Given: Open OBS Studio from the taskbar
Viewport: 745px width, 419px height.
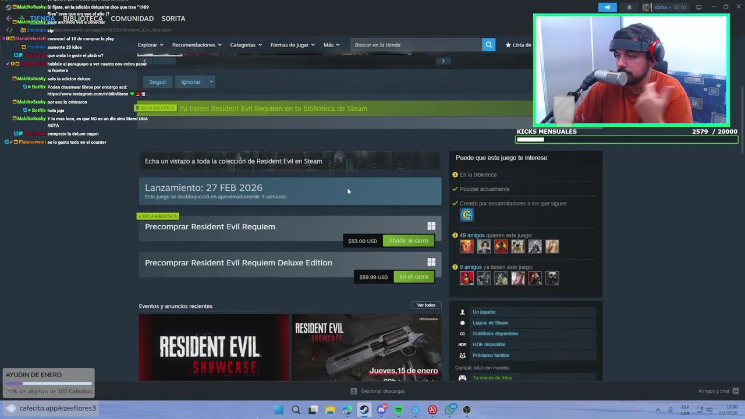Looking at the screenshot, I should (x=467, y=410).
